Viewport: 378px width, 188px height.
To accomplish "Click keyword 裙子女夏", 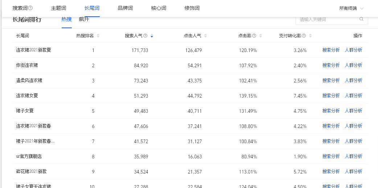I will (x=25, y=111).
